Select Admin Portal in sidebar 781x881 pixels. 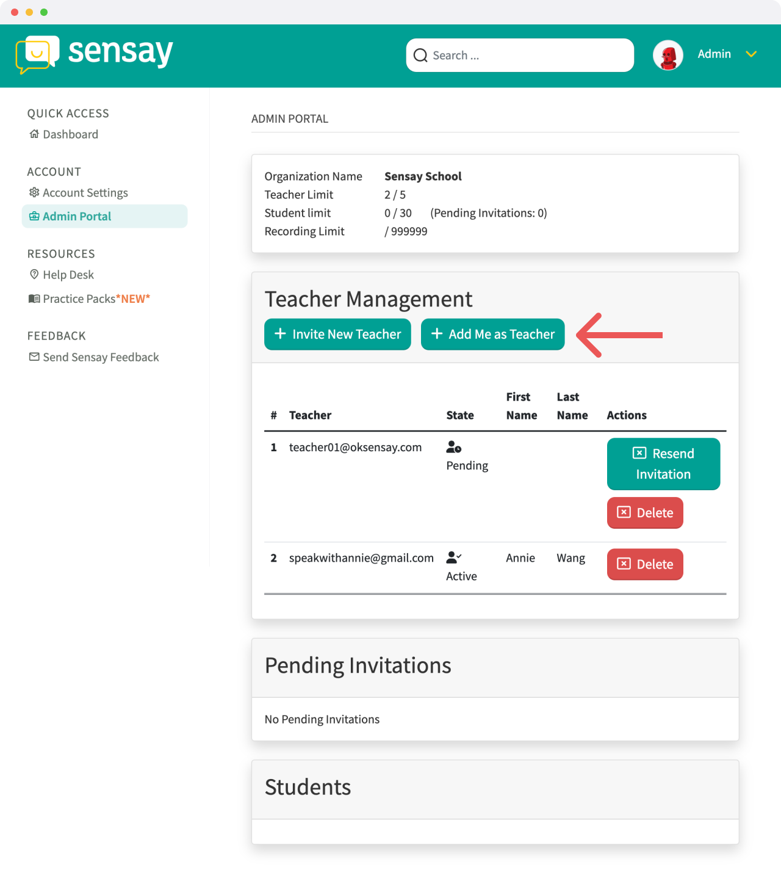104,216
